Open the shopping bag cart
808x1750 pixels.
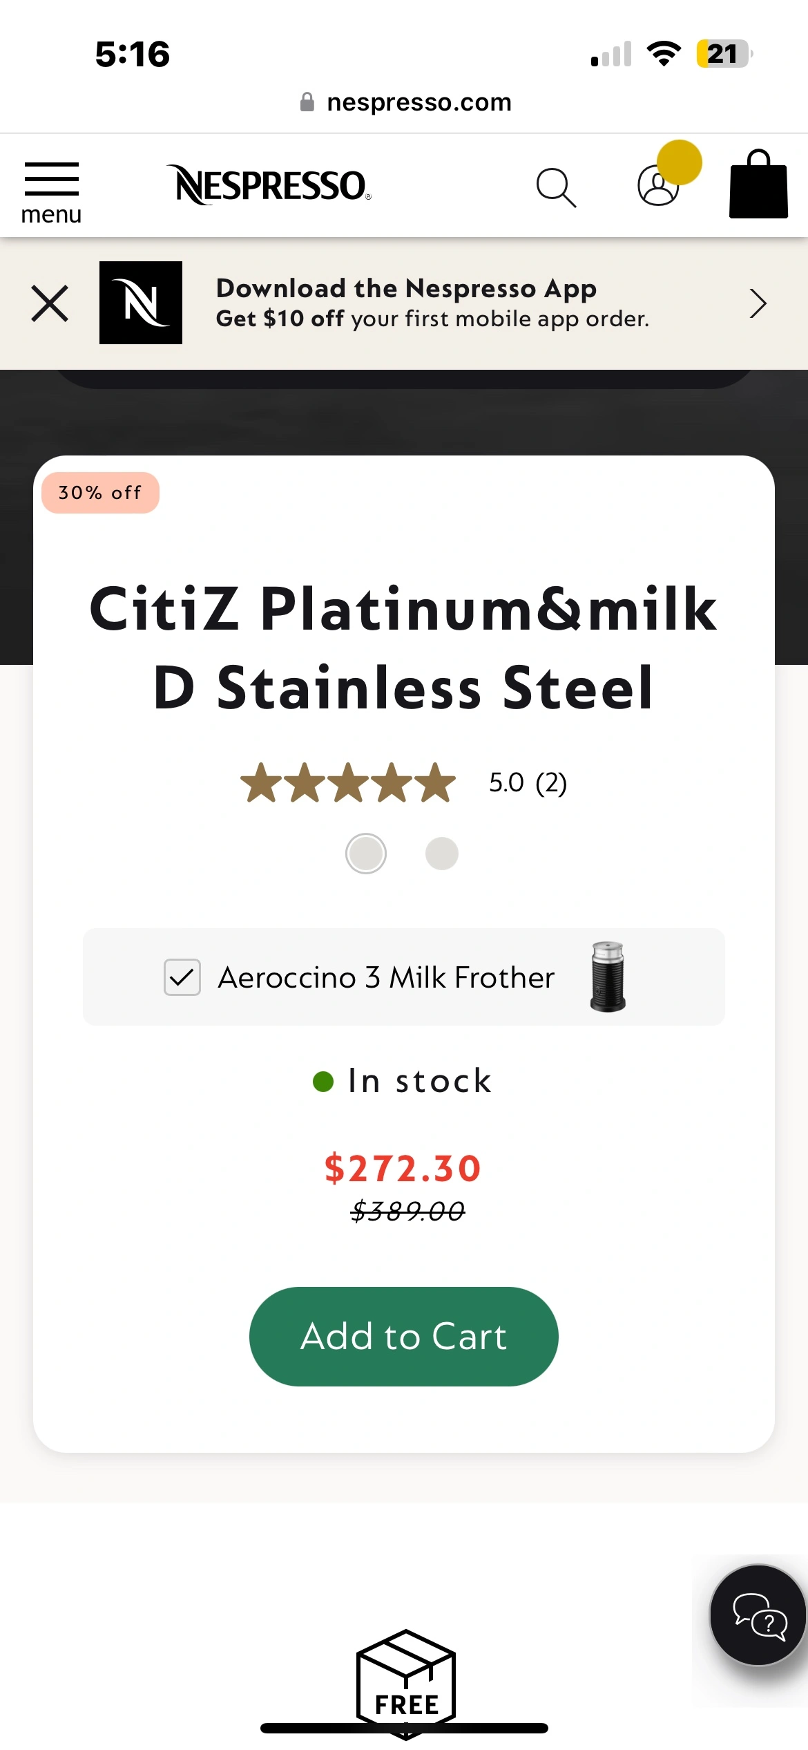(x=758, y=185)
